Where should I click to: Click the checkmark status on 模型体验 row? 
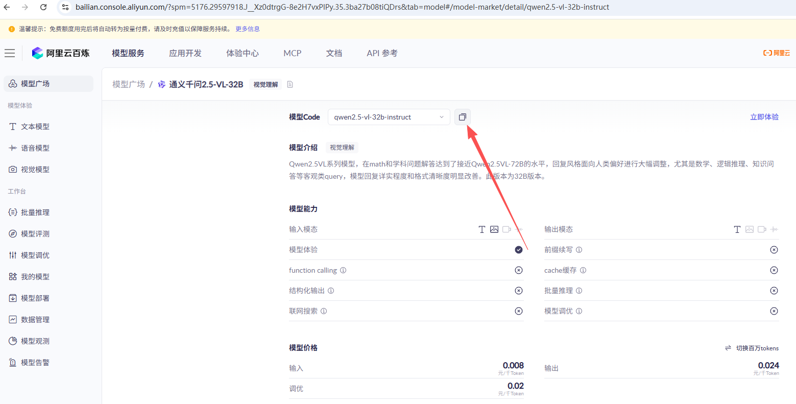[519, 250]
